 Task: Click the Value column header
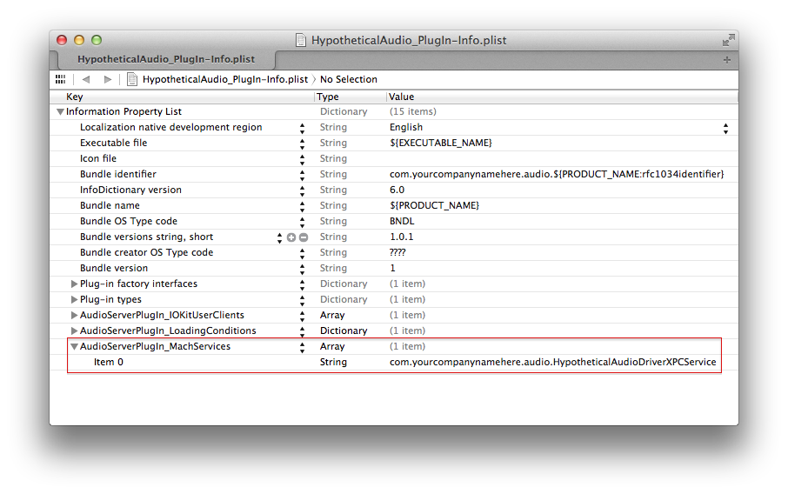401,97
